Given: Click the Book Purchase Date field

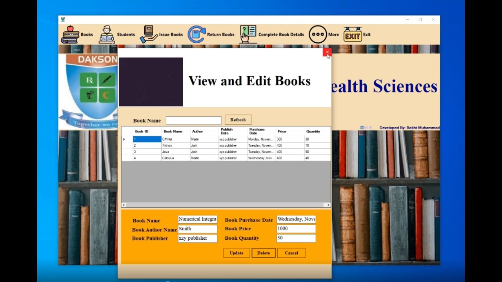Looking at the screenshot, I should coord(296,219).
